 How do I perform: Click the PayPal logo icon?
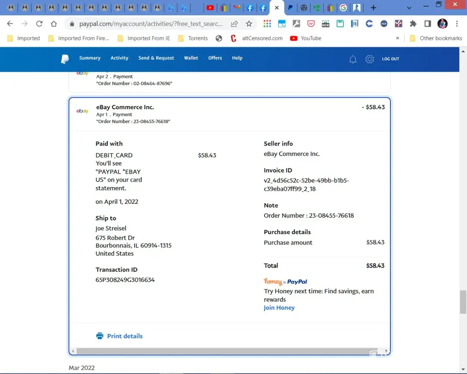65,59
